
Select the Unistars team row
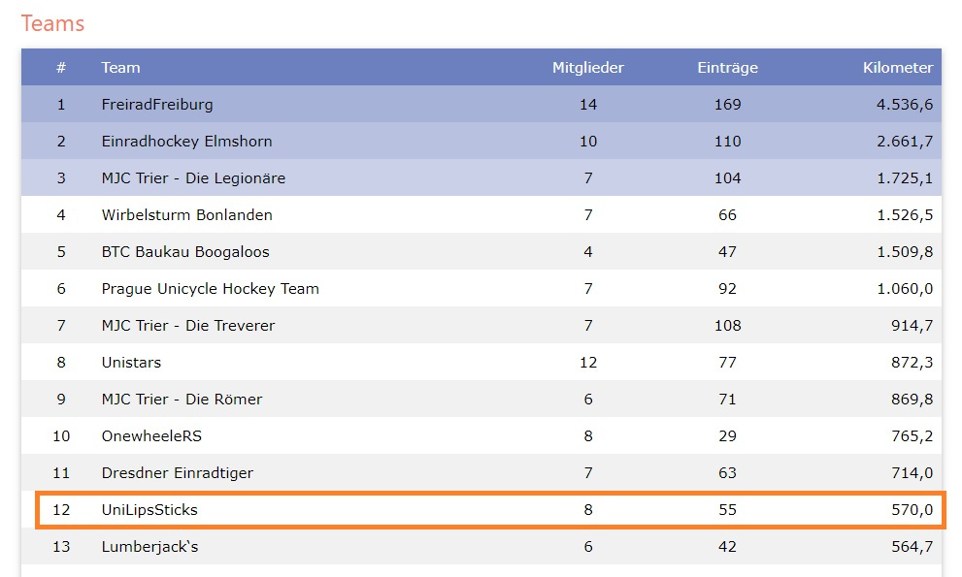click(131, 363)
